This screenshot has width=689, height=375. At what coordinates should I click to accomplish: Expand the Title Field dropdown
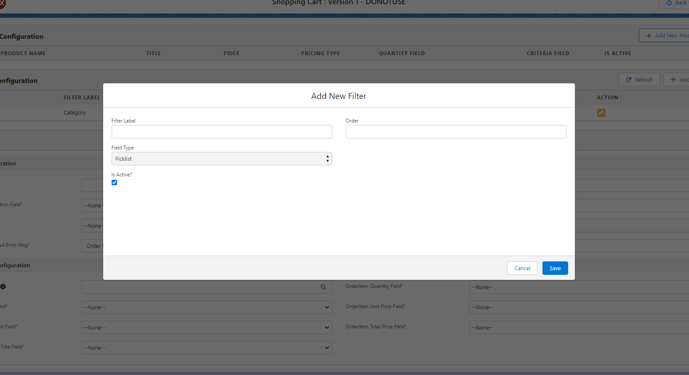coord(206,348)
